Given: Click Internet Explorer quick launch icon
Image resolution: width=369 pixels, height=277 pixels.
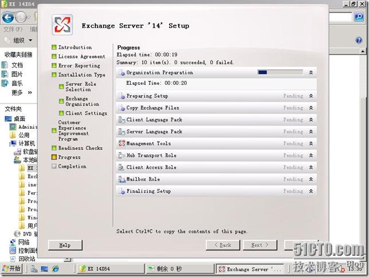Looking at the screenshot, I should 56,269.
